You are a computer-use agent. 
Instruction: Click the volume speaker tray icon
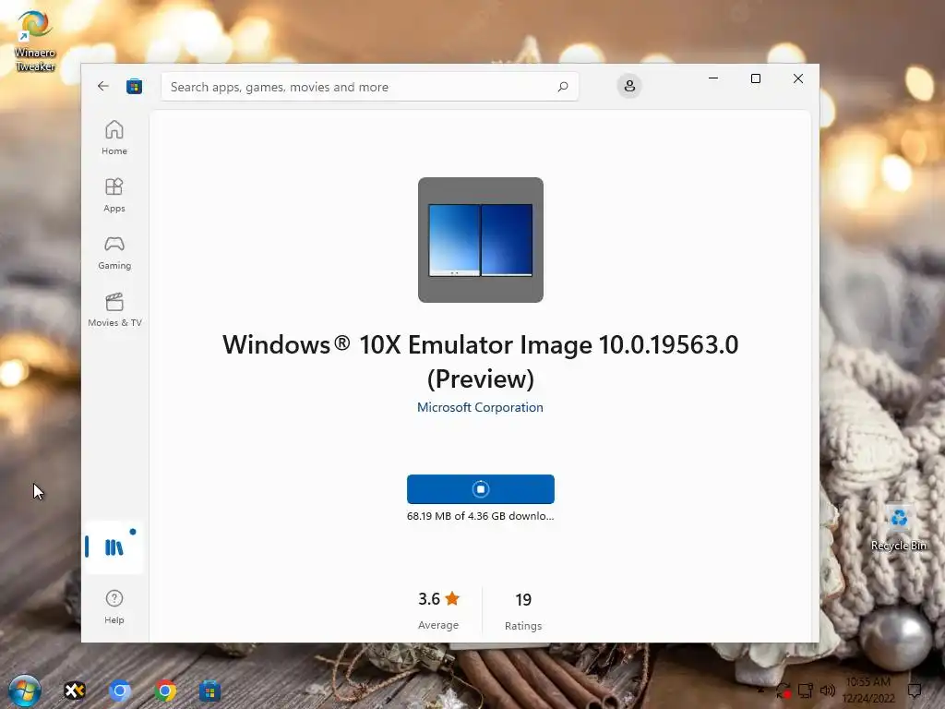[x=828, y=691]
